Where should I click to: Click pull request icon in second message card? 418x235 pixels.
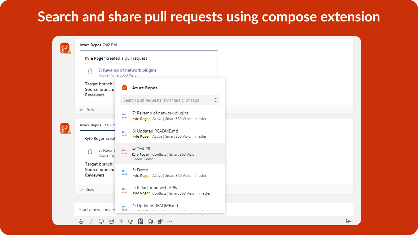click(x=90, y=151)
